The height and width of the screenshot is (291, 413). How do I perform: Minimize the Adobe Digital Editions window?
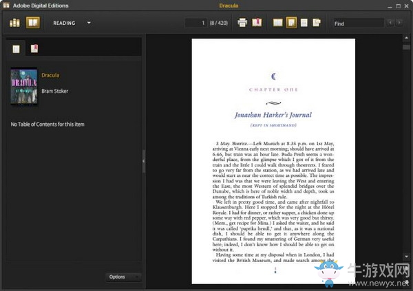390,6
